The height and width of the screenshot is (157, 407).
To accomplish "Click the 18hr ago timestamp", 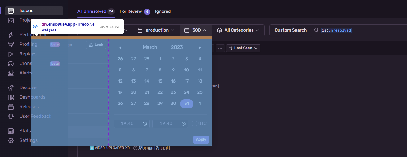I will click(146, 148).
